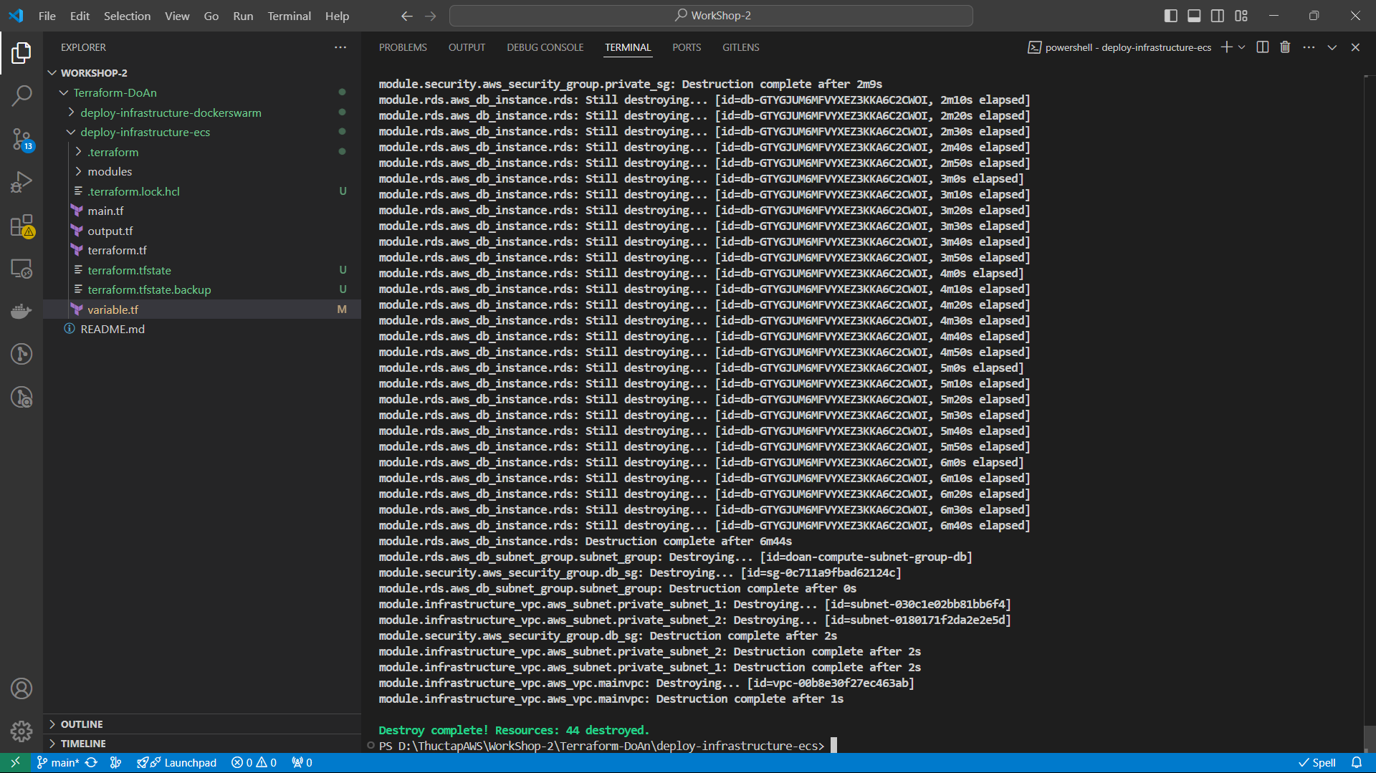Synchronize changes in status bar
Image resolution: width=1376 pixels, height=773 pixels.
pyautogui.click(x=92, y=762)
